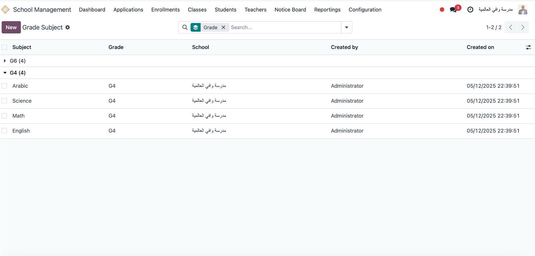
Task: Open the Applications menu
Action: tap(128, 10)
